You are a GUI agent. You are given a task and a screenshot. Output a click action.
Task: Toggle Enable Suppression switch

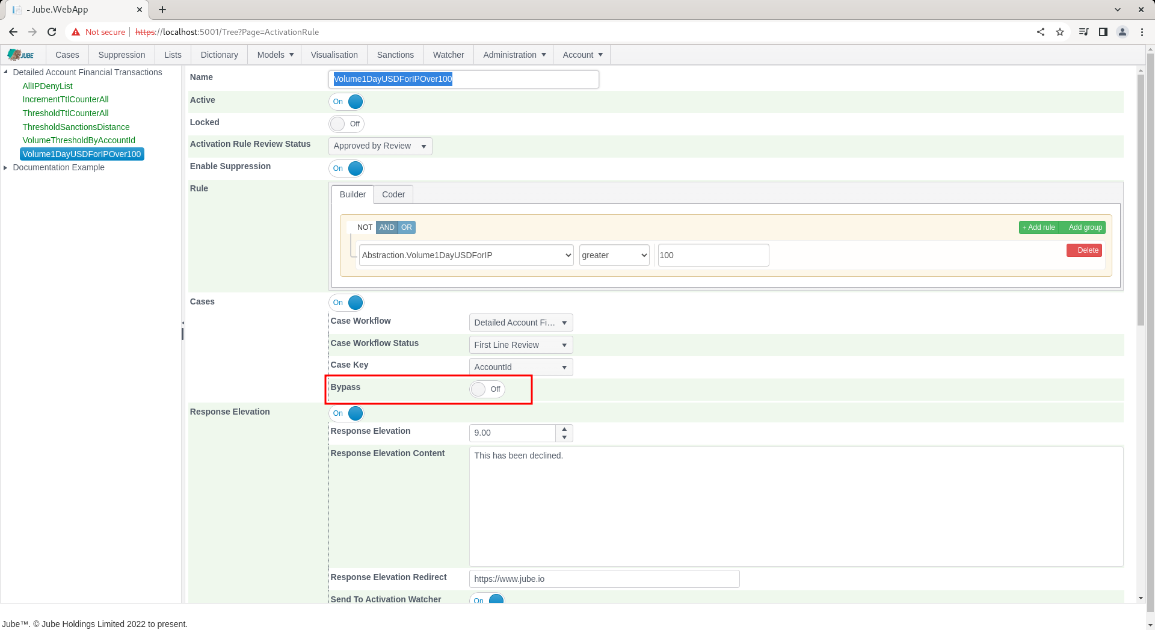(346, 168)
